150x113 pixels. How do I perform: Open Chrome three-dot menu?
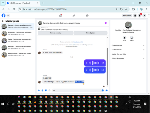click(146, 9)
